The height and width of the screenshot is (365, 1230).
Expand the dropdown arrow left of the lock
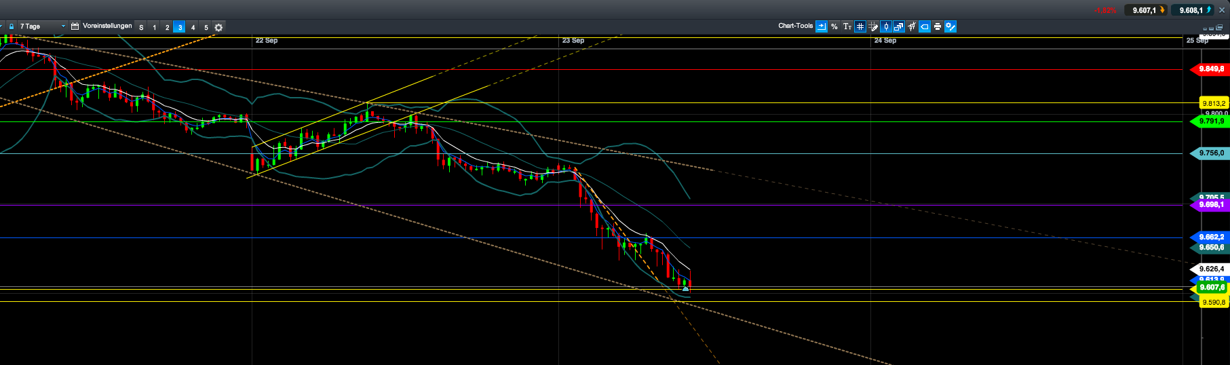(x=2, y=26)
